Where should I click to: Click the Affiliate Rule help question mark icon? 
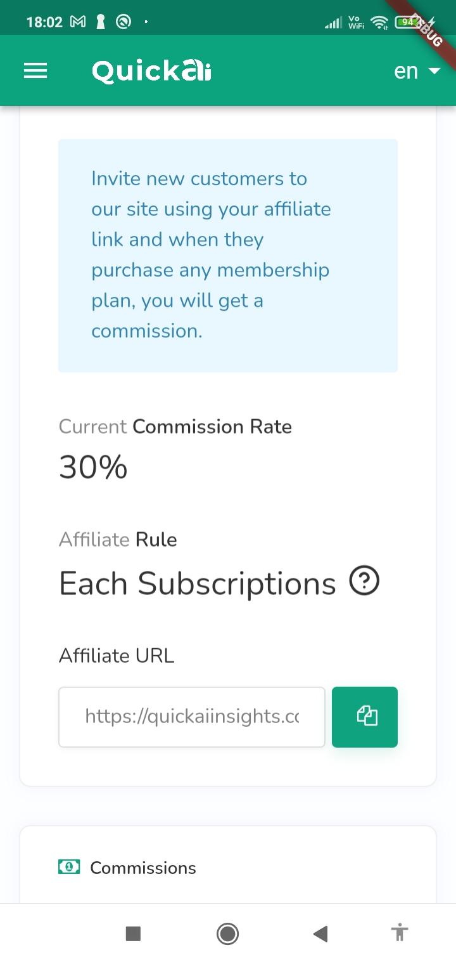[x=364, y=581]
